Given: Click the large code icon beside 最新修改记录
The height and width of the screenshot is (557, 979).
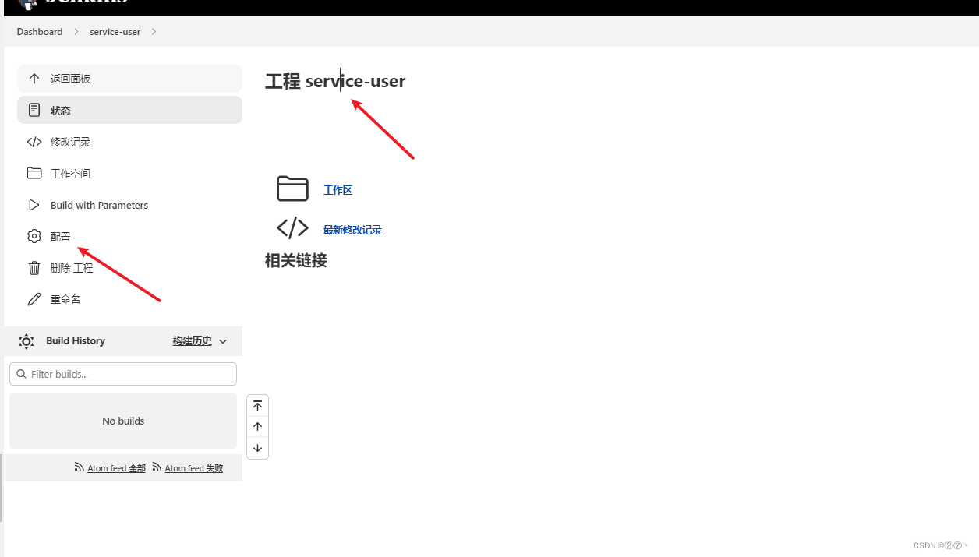Looking at the screenshot, I should click(292, 228).
